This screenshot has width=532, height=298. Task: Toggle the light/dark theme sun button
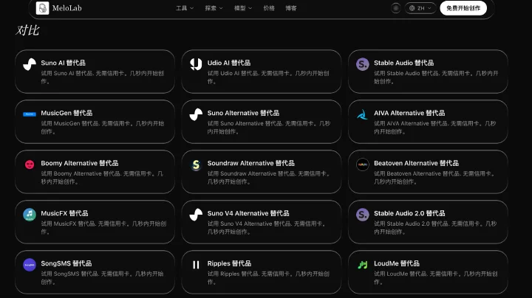395,8
